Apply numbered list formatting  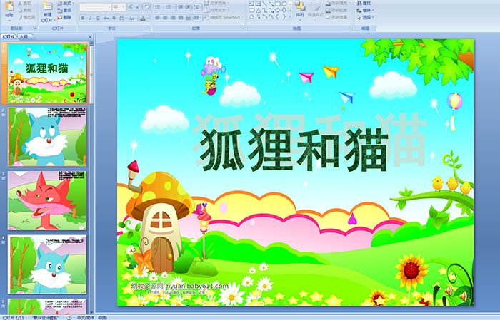pyautogui.click(x=170, y=7)
